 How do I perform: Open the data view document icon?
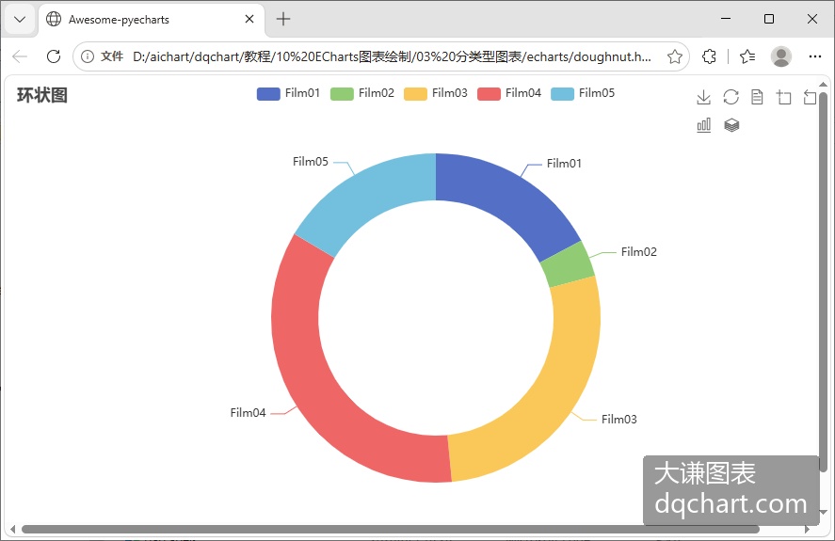pyautogui.click(x=757, y=98)
